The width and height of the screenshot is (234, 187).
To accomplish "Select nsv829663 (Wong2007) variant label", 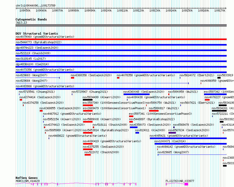I will (32, 75).
